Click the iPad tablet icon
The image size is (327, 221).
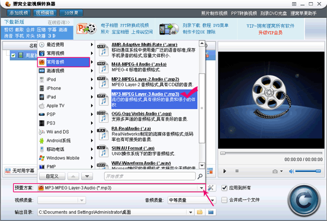pyautogui.click(x=42, y=97)
